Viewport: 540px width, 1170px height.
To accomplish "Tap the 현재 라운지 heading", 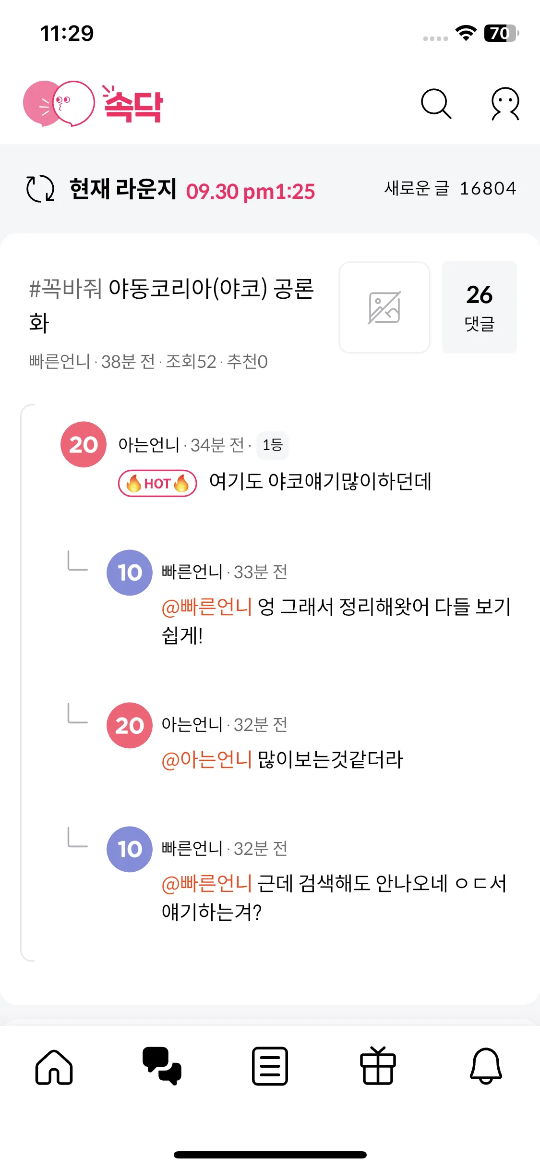I will coord(123,189).
